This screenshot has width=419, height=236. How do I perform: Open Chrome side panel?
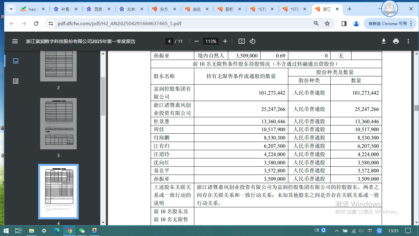pyautogui.click(x=344, y=23)
